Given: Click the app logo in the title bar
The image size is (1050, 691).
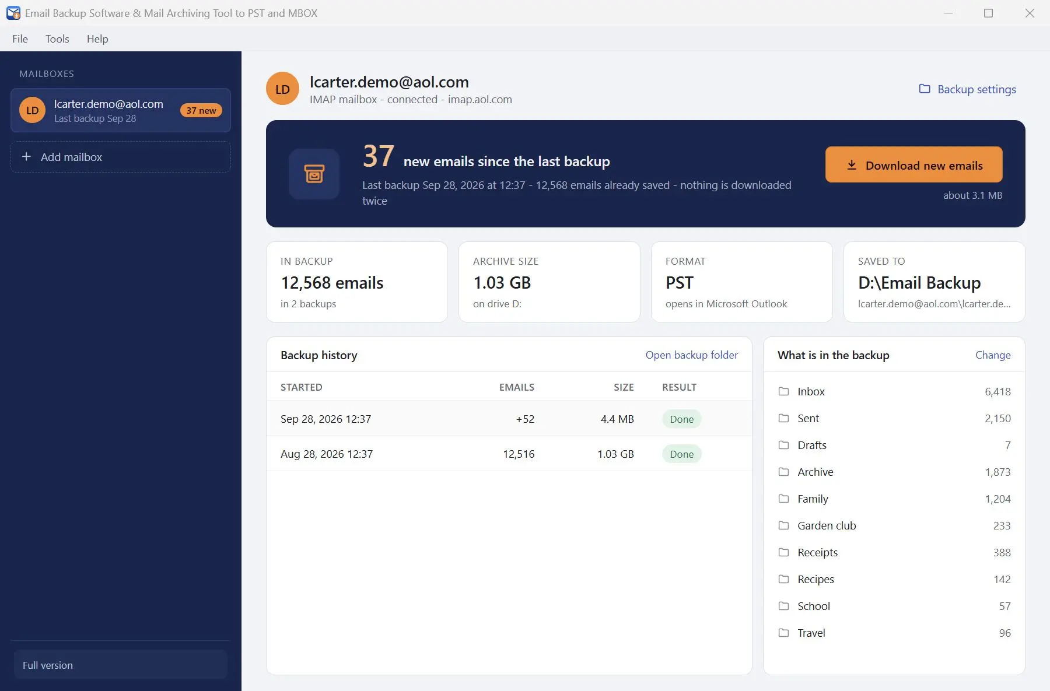Looking at the screenshot, I should tap(13, 13).
